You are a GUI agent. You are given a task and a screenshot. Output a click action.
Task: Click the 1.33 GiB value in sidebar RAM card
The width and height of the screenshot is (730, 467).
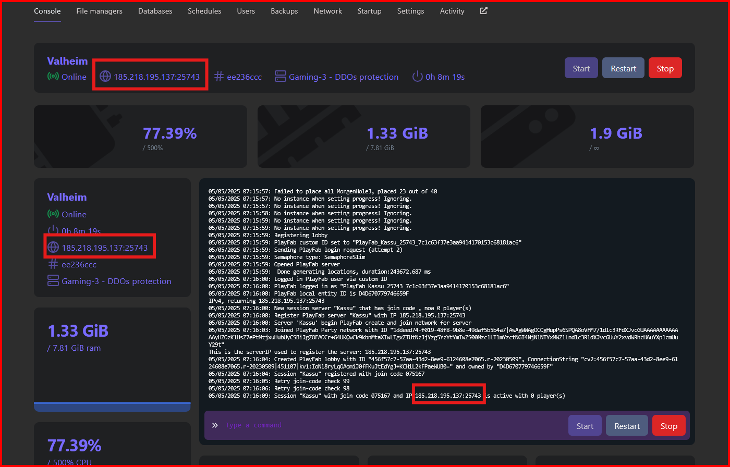[x=78, y=330]
